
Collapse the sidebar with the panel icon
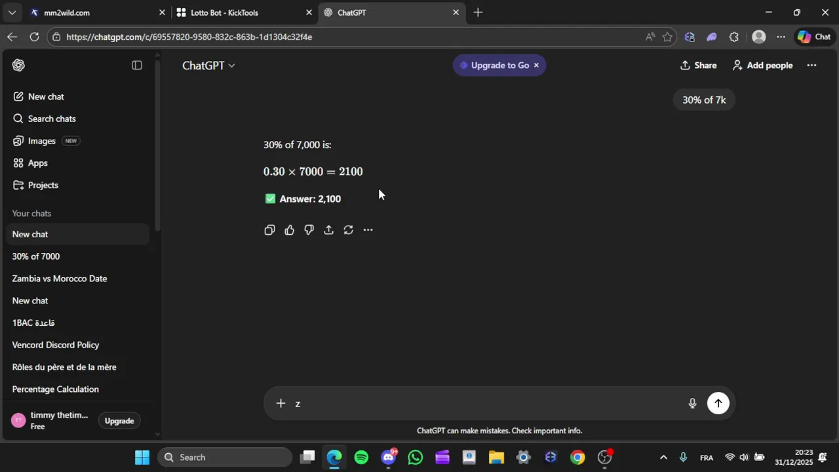pyautogui.click(x=137, y=65)
